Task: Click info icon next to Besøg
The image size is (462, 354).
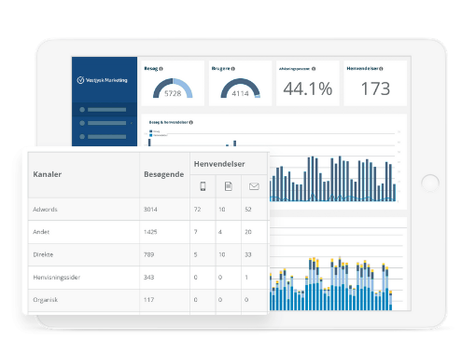Action: point(161,69)
